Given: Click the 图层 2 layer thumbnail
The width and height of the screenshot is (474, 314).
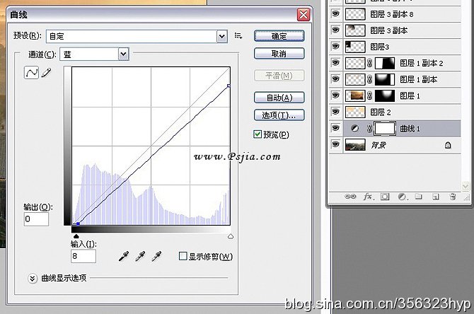Looking at the screenshot, I should coord(355,112).
